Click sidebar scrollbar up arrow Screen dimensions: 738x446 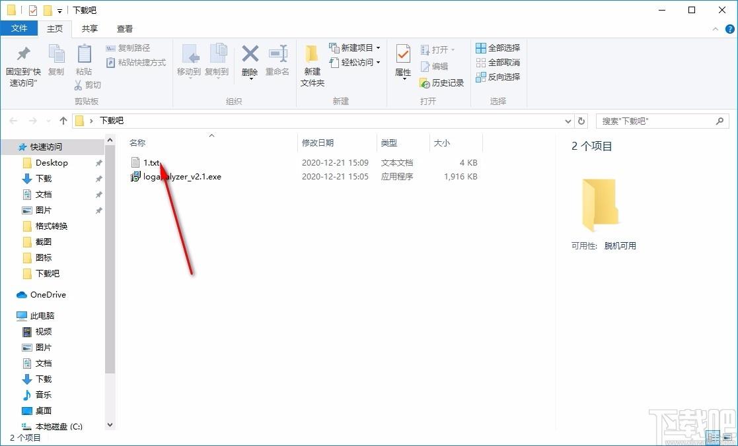pos(110,140)
